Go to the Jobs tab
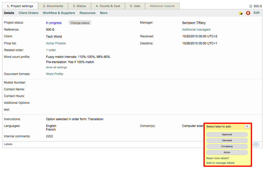265x169 pixels. pos(135,6)
